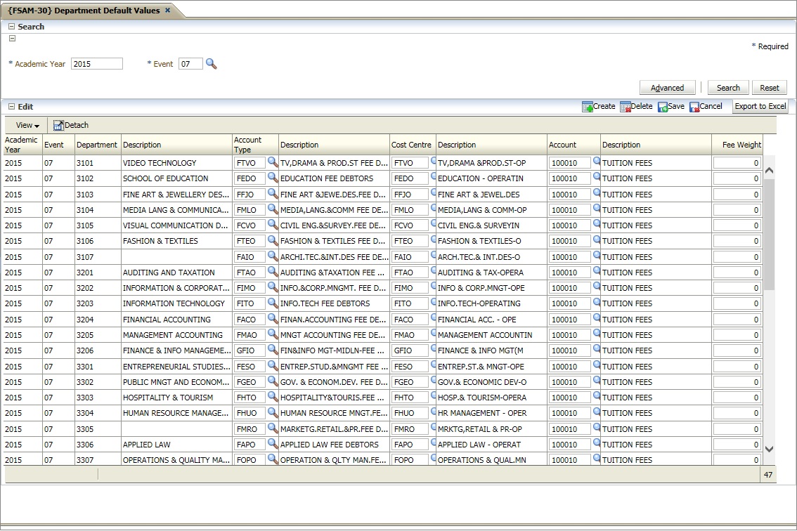This screenshot has width=797, height=531.
Task: Select the Department Default Values tab
Action: click(x=84, y=11)
